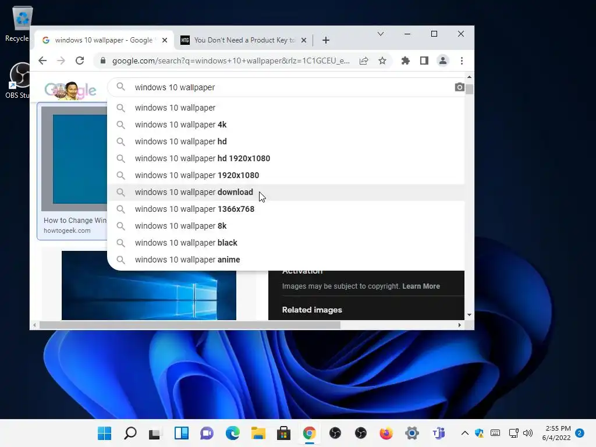The image size is (596, 447).
Task: Launch the Chat taskbar icon
Action: point(207,433)
